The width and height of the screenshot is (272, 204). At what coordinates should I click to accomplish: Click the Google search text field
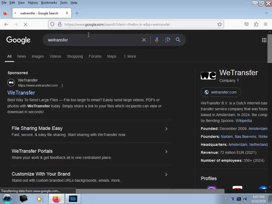pyautogui.click(x=94, y=40)
